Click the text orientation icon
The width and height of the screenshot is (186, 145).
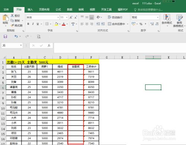tap(98, 17)
